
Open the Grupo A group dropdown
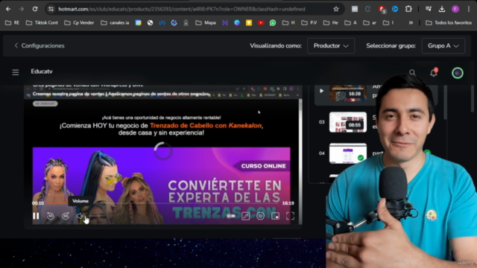[443, 46]
